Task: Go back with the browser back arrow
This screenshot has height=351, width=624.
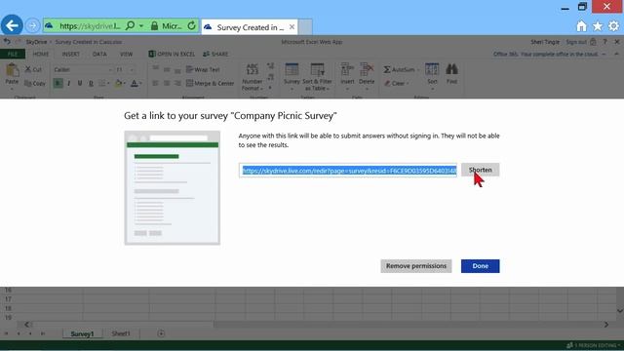Action: point(12,26)
